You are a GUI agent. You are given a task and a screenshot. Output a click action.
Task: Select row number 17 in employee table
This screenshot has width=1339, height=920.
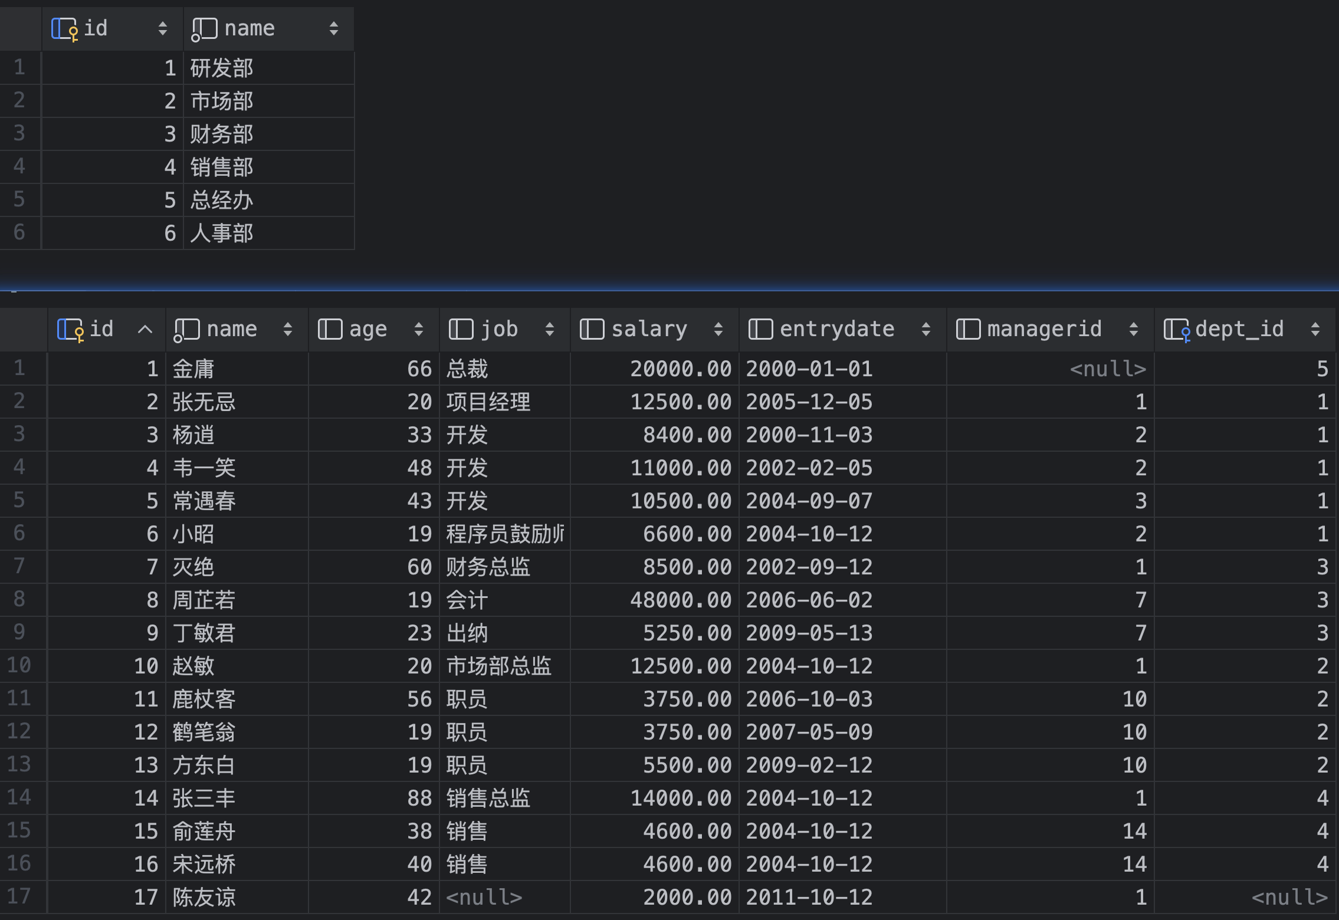coord(19,896)
